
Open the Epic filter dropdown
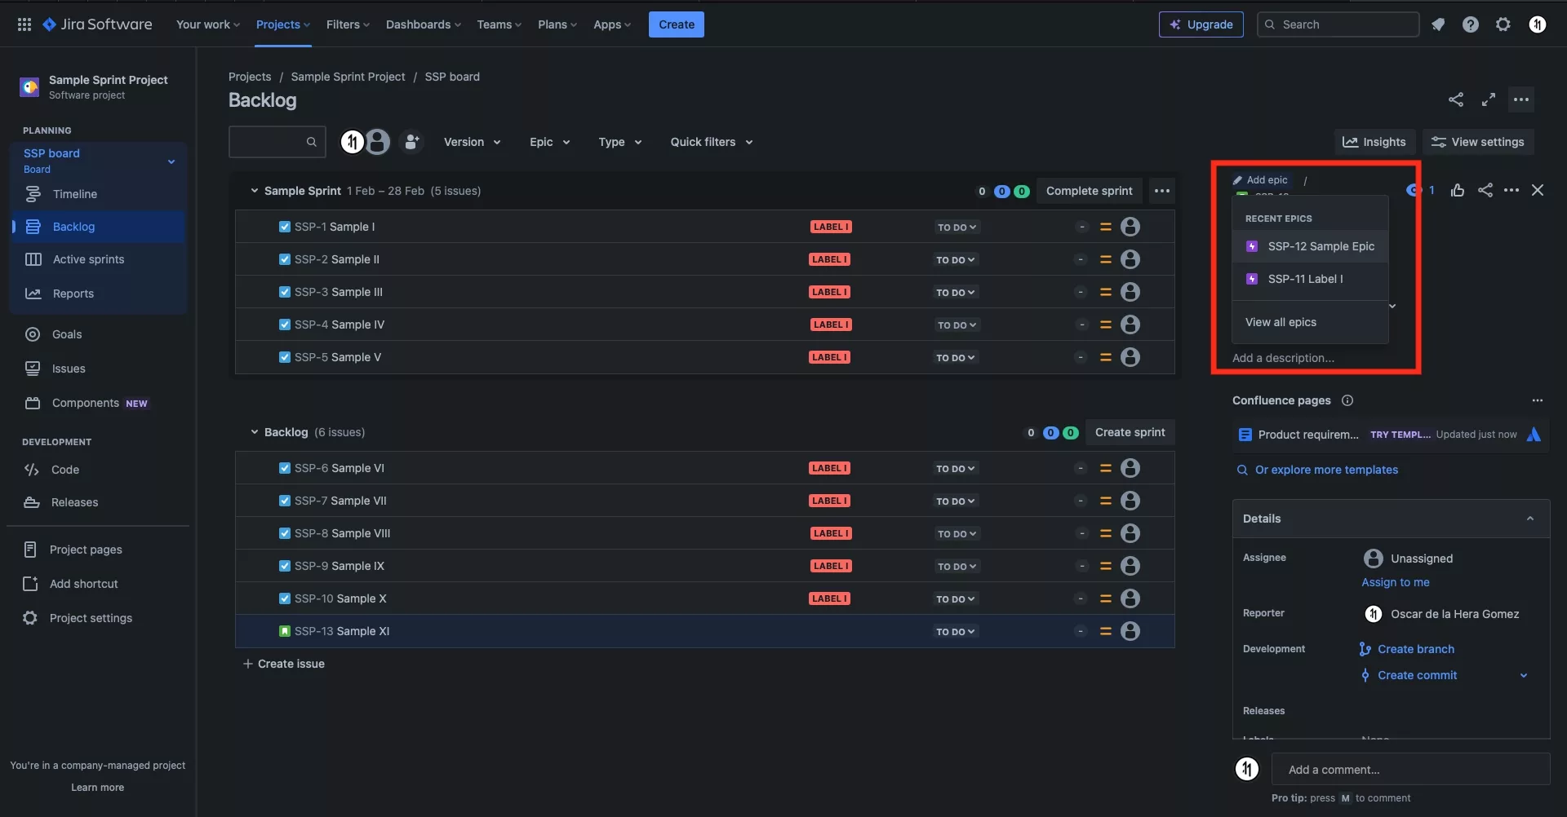[x=549, y=142]
